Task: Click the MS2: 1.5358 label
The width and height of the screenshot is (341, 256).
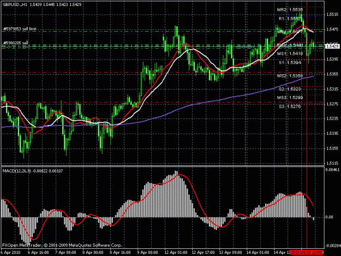Action: tap(290, 76)
